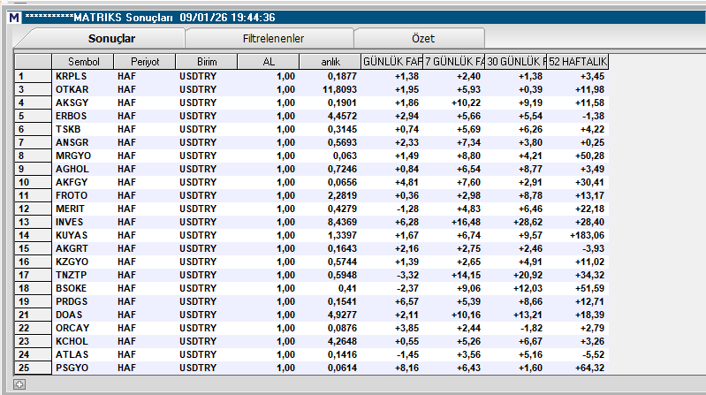Click the -3,93 value in AKGRT row

coord(593,248)
